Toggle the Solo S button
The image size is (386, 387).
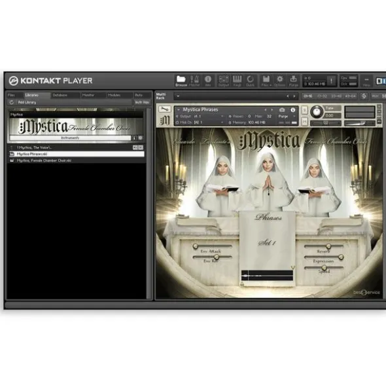point(305,110)
